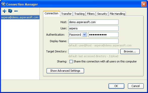Image resolution: width=148 pixels, height=93 pixels.
Task: Click Browse for target directory
Action: [130, 51]
